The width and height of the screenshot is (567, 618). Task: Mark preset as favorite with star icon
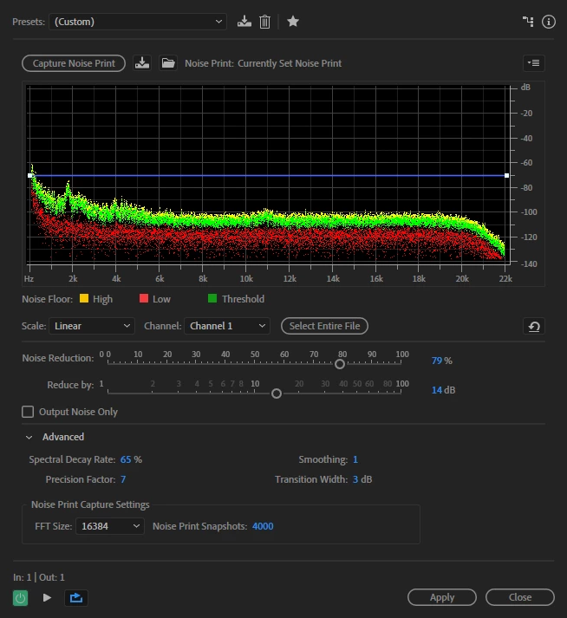point(293,22)
